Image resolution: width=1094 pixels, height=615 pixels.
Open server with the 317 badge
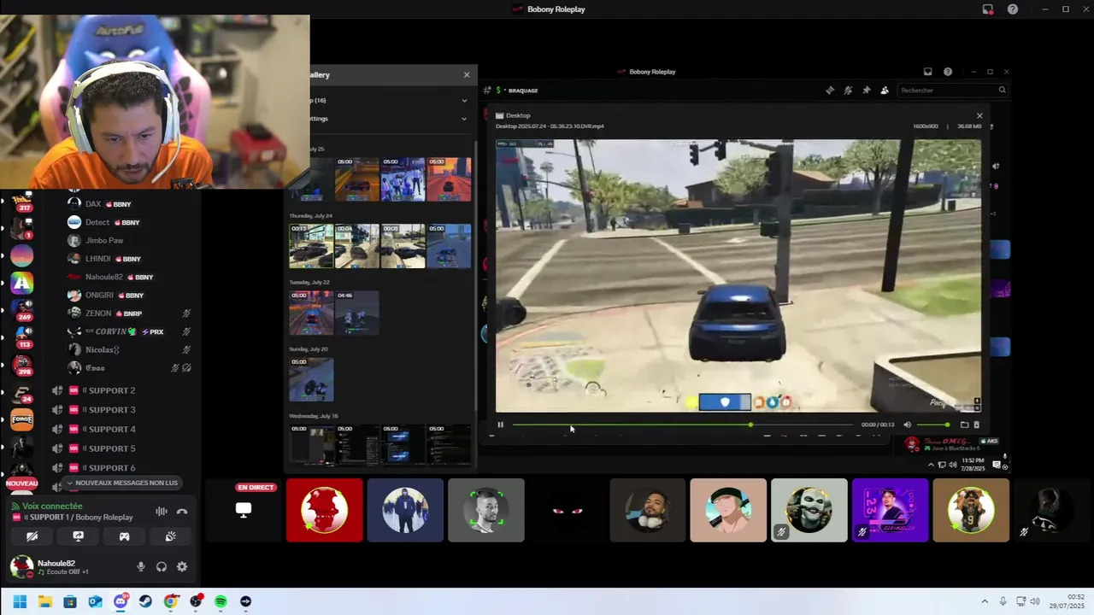[21, 202]
